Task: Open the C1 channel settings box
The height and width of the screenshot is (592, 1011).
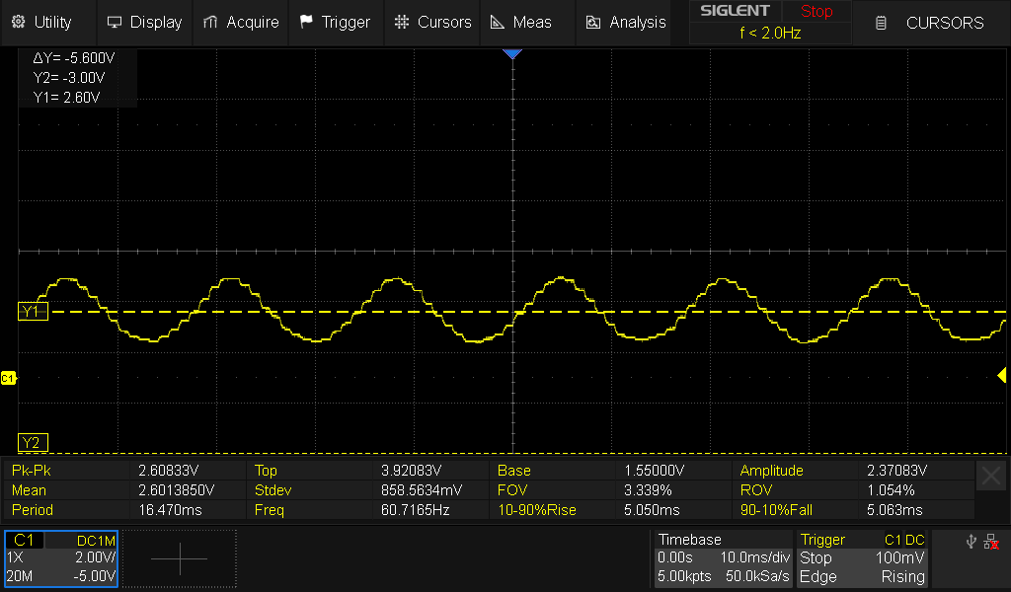Action: tap(61, 558)
